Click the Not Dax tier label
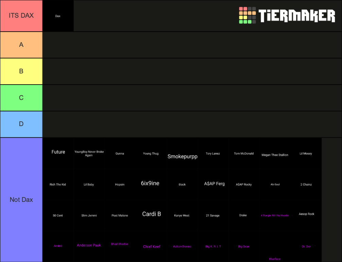The height and width of the screenshot is (262, 342). tap(21, 200)
